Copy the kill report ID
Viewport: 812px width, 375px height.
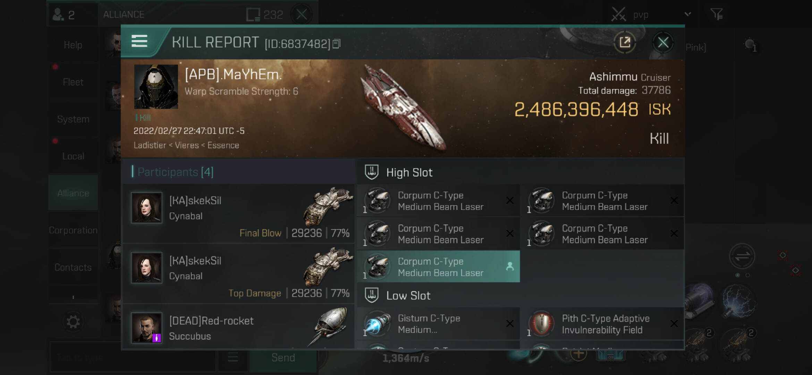(x=336, y=44)
